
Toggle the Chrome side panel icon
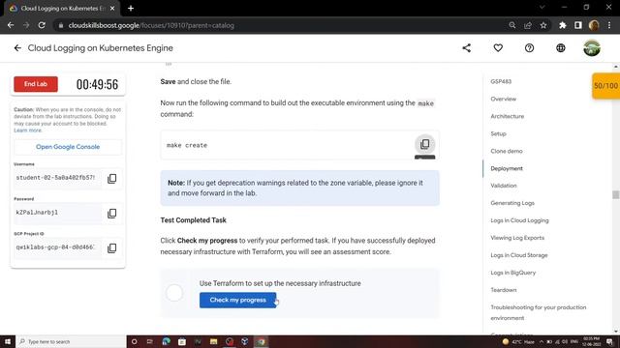(578, 25)
